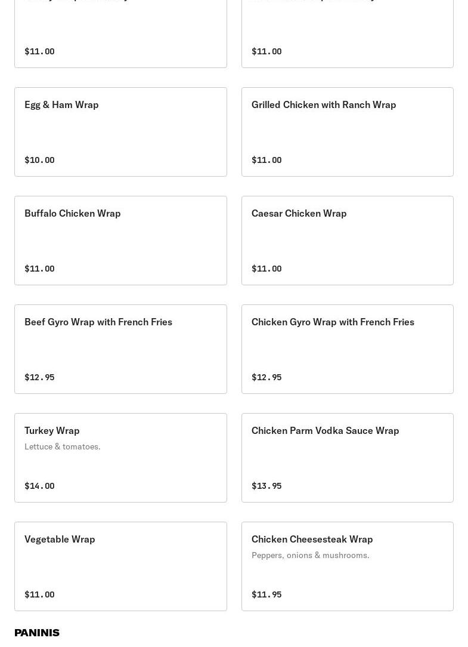Viewport: 468px width, 647px height.
Task: Open the Caesar Chicken Wrap item
Action: [347, 240]
